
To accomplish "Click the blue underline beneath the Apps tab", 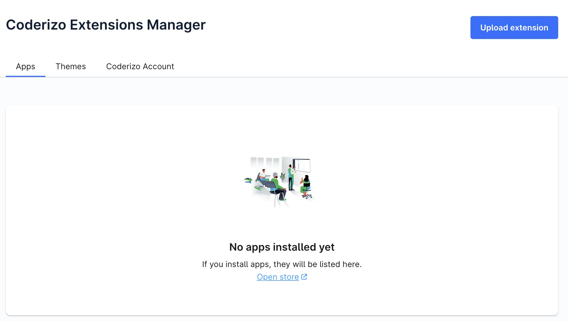I will [25, 76].
